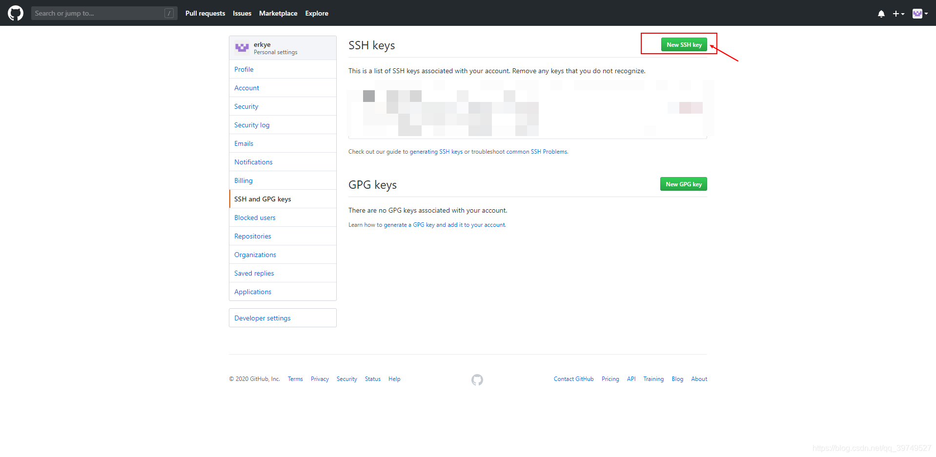The width and height of the screenshot is (936, 457).
Task: Go to Marketplace in top nav
Action: click(278, 13)
